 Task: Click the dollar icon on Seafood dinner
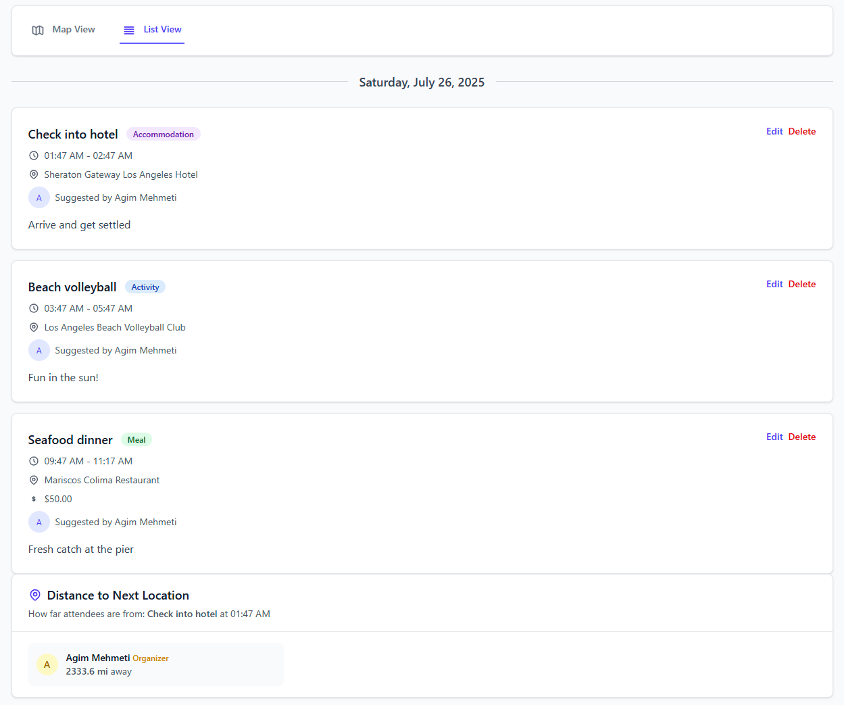coord(34,499)
